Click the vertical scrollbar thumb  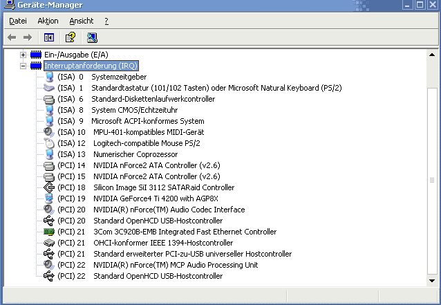click(x=432, y=181)
